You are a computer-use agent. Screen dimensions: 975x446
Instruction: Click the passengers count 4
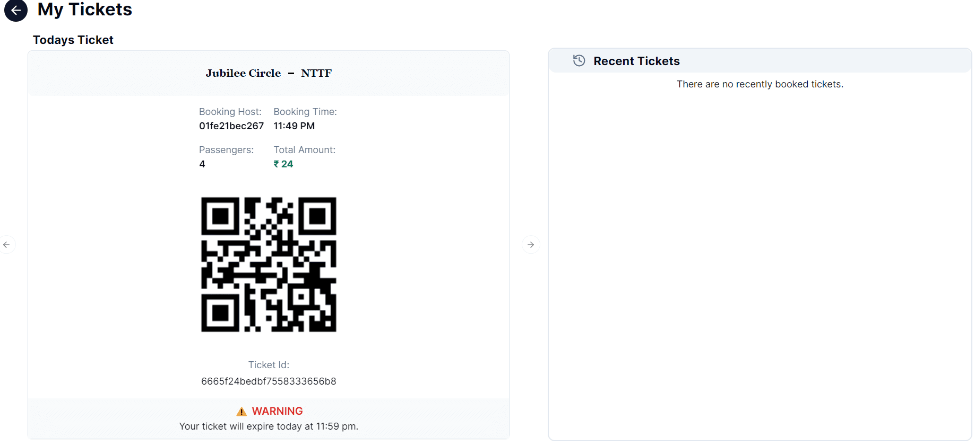coord(202,164)
